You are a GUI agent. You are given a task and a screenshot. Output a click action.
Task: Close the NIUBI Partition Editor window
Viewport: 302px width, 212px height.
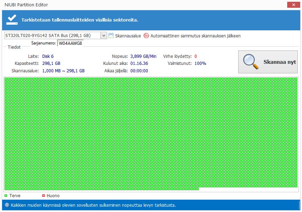coord(294,5)
